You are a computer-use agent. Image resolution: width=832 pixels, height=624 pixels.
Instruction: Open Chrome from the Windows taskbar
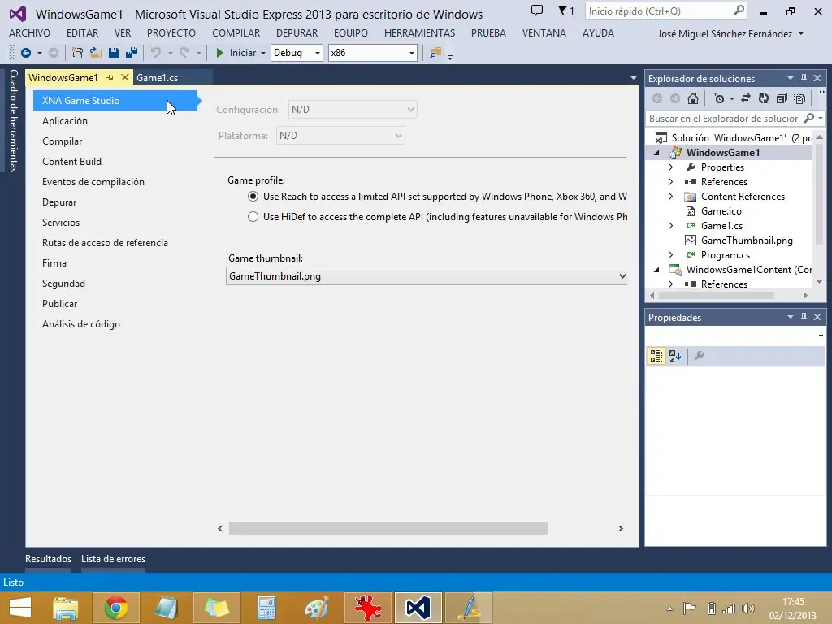click(x=116, y=608)
